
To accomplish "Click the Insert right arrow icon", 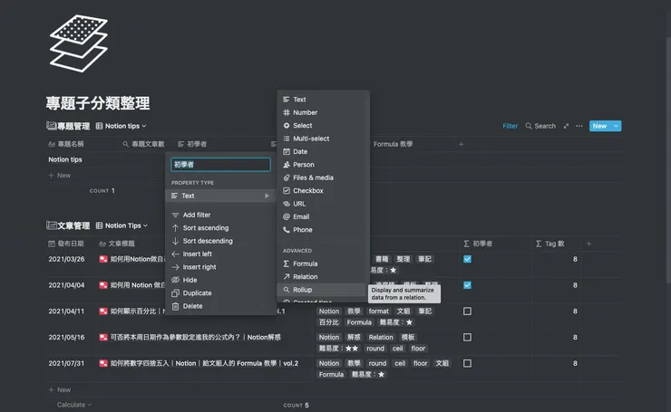I will click(x=175, y=267).
